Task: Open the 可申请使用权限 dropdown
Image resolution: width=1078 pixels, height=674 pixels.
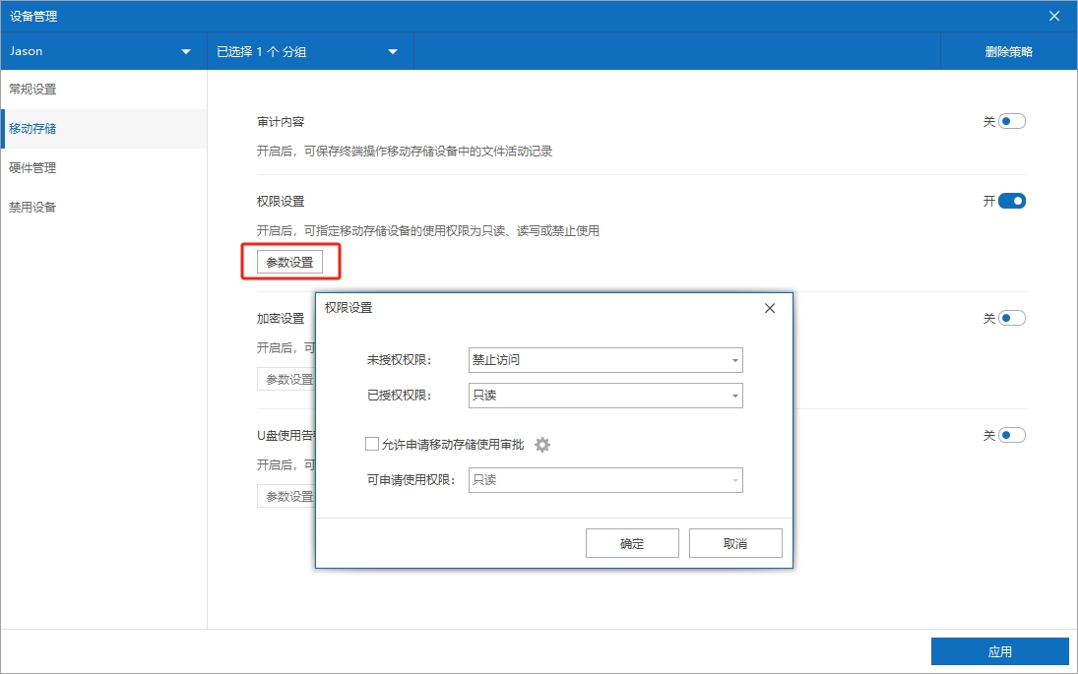Action: coord(605,480)
